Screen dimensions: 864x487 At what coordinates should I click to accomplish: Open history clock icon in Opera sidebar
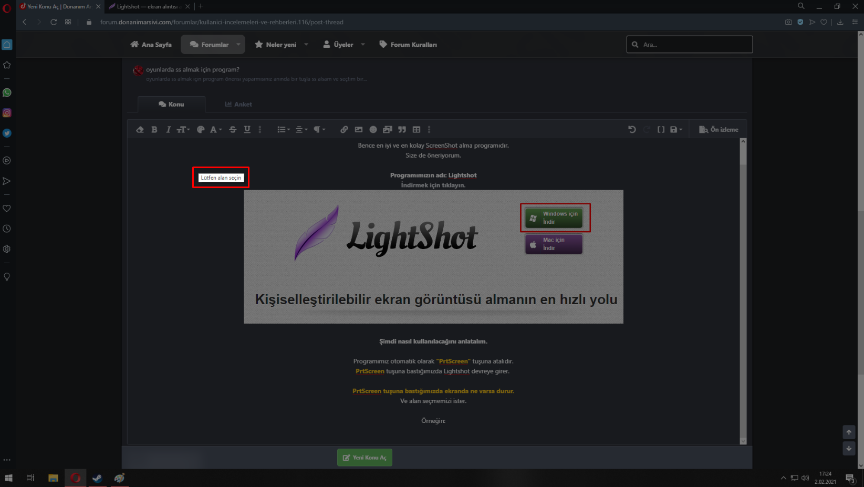coord(7,229)
